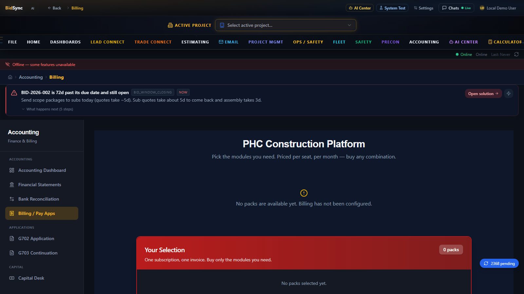Open the EMAIL menu item
524x294 pixels.
click(x=229, y=42)
